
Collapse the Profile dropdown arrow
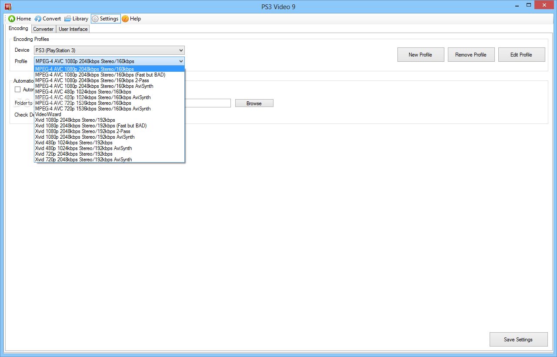point(181,61)
